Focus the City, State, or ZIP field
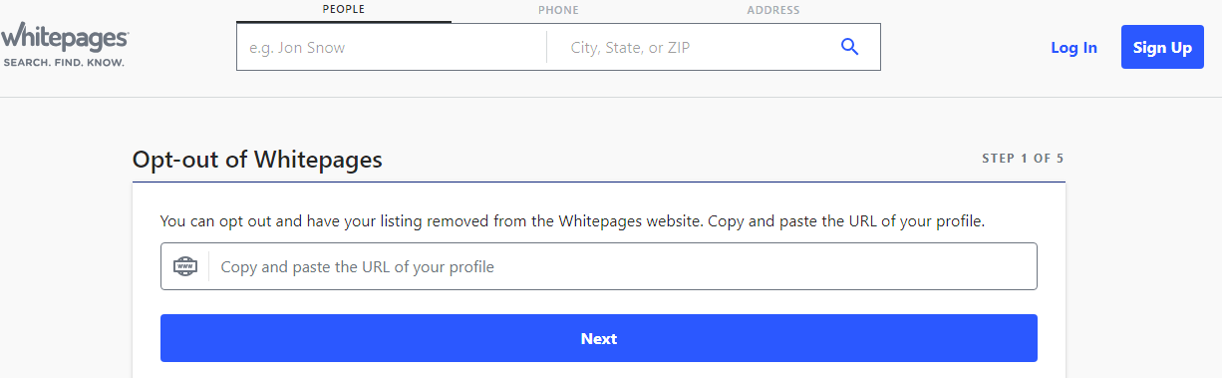Viewport: 1222px width, 378px height. point(693,47)
